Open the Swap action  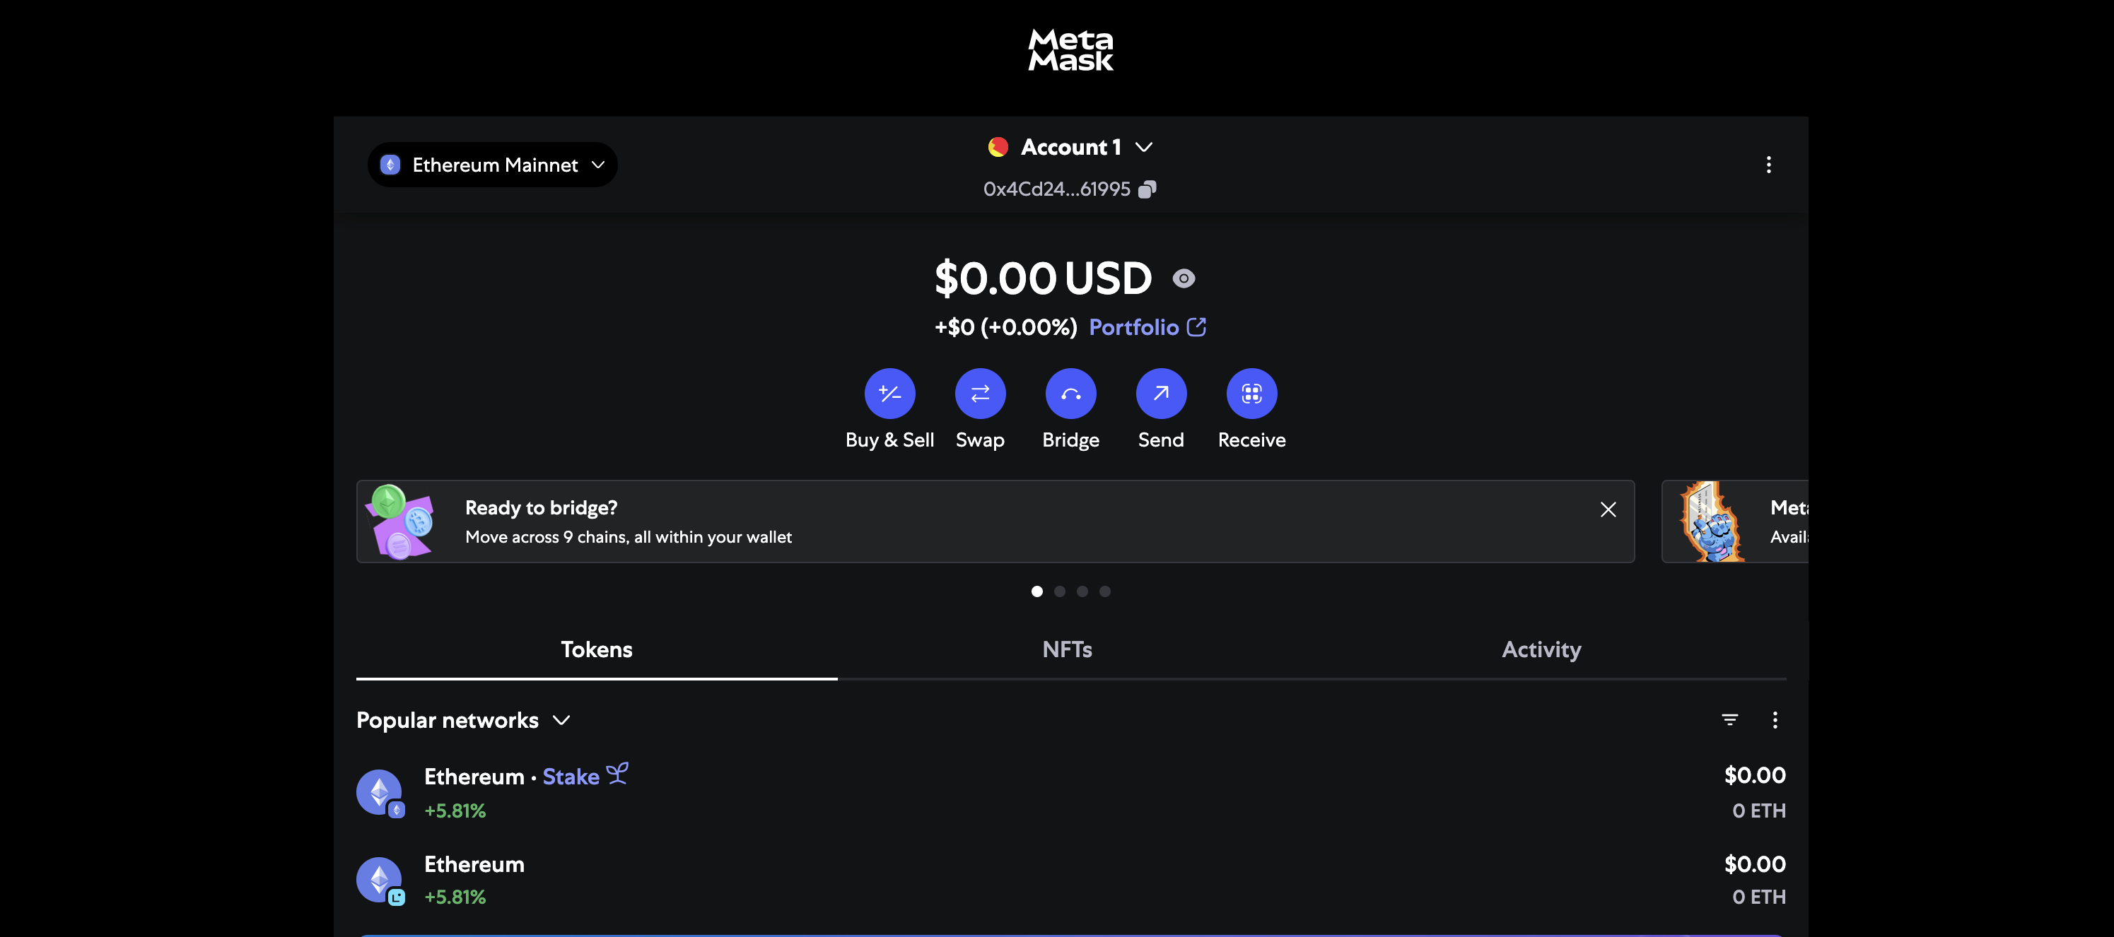pos(980,394)
